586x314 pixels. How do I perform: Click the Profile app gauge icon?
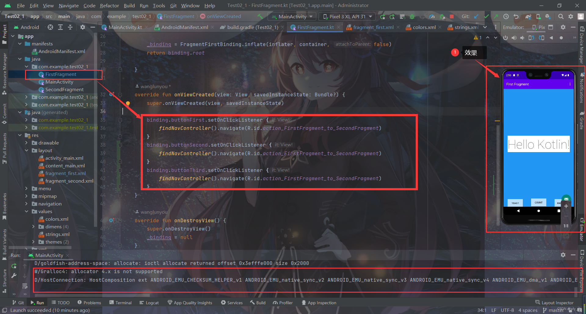point(432,16)
